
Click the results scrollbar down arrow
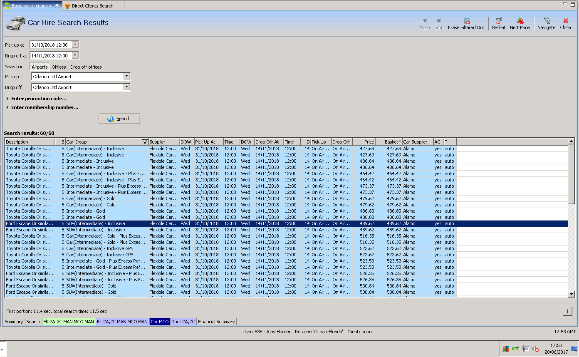click(x=572, y=294)
